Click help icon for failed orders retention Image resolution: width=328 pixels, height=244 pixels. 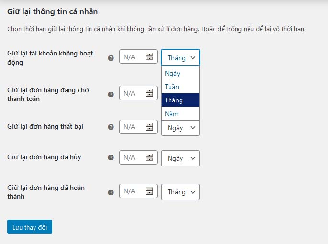point(111,127)
